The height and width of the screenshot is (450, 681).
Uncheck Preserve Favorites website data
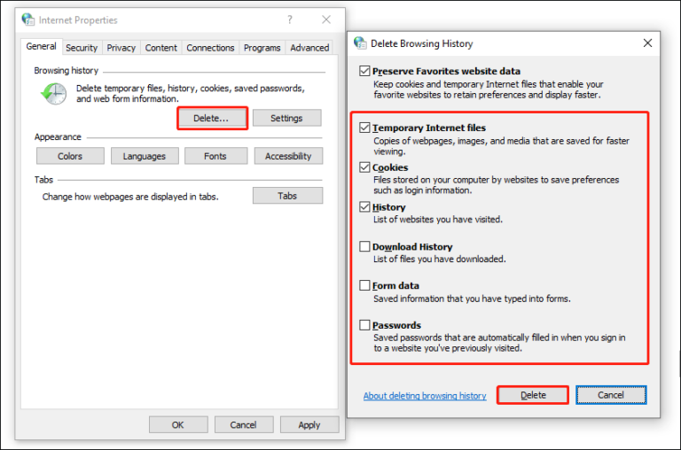click(x=364, y=71)
